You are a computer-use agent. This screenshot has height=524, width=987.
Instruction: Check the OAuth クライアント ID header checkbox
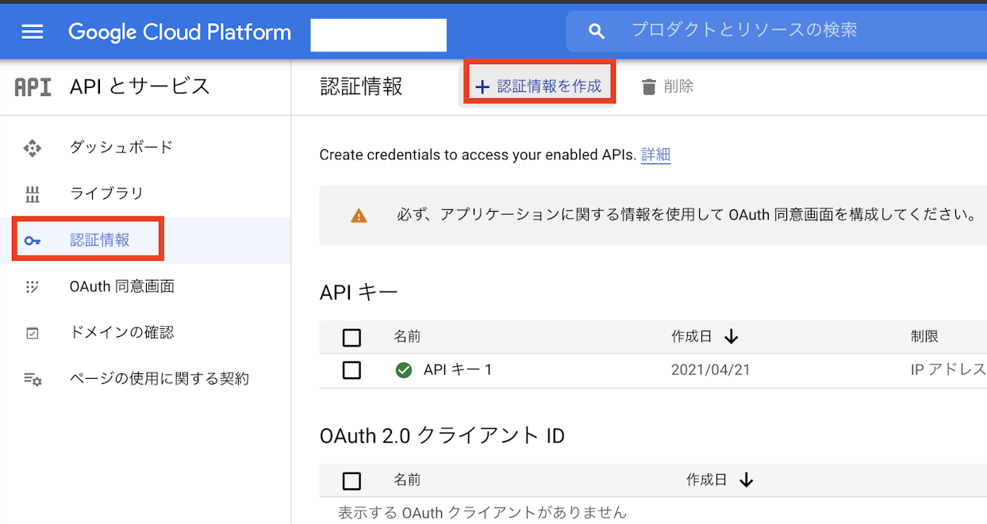(351, 480)
